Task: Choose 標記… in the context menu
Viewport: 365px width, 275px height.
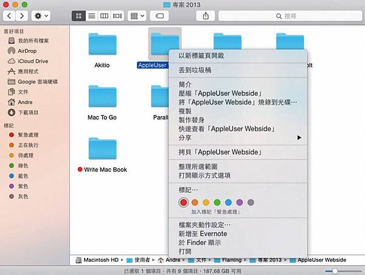Action: (238, 190)
